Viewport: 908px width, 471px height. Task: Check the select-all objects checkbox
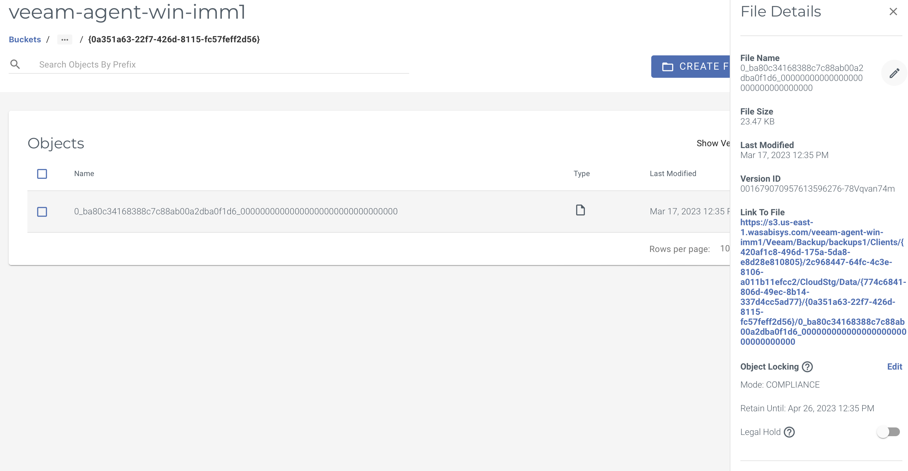[42, 174]
